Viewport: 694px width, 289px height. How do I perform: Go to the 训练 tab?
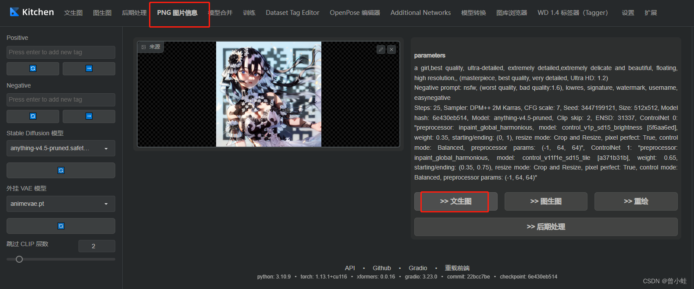(249, 13)
